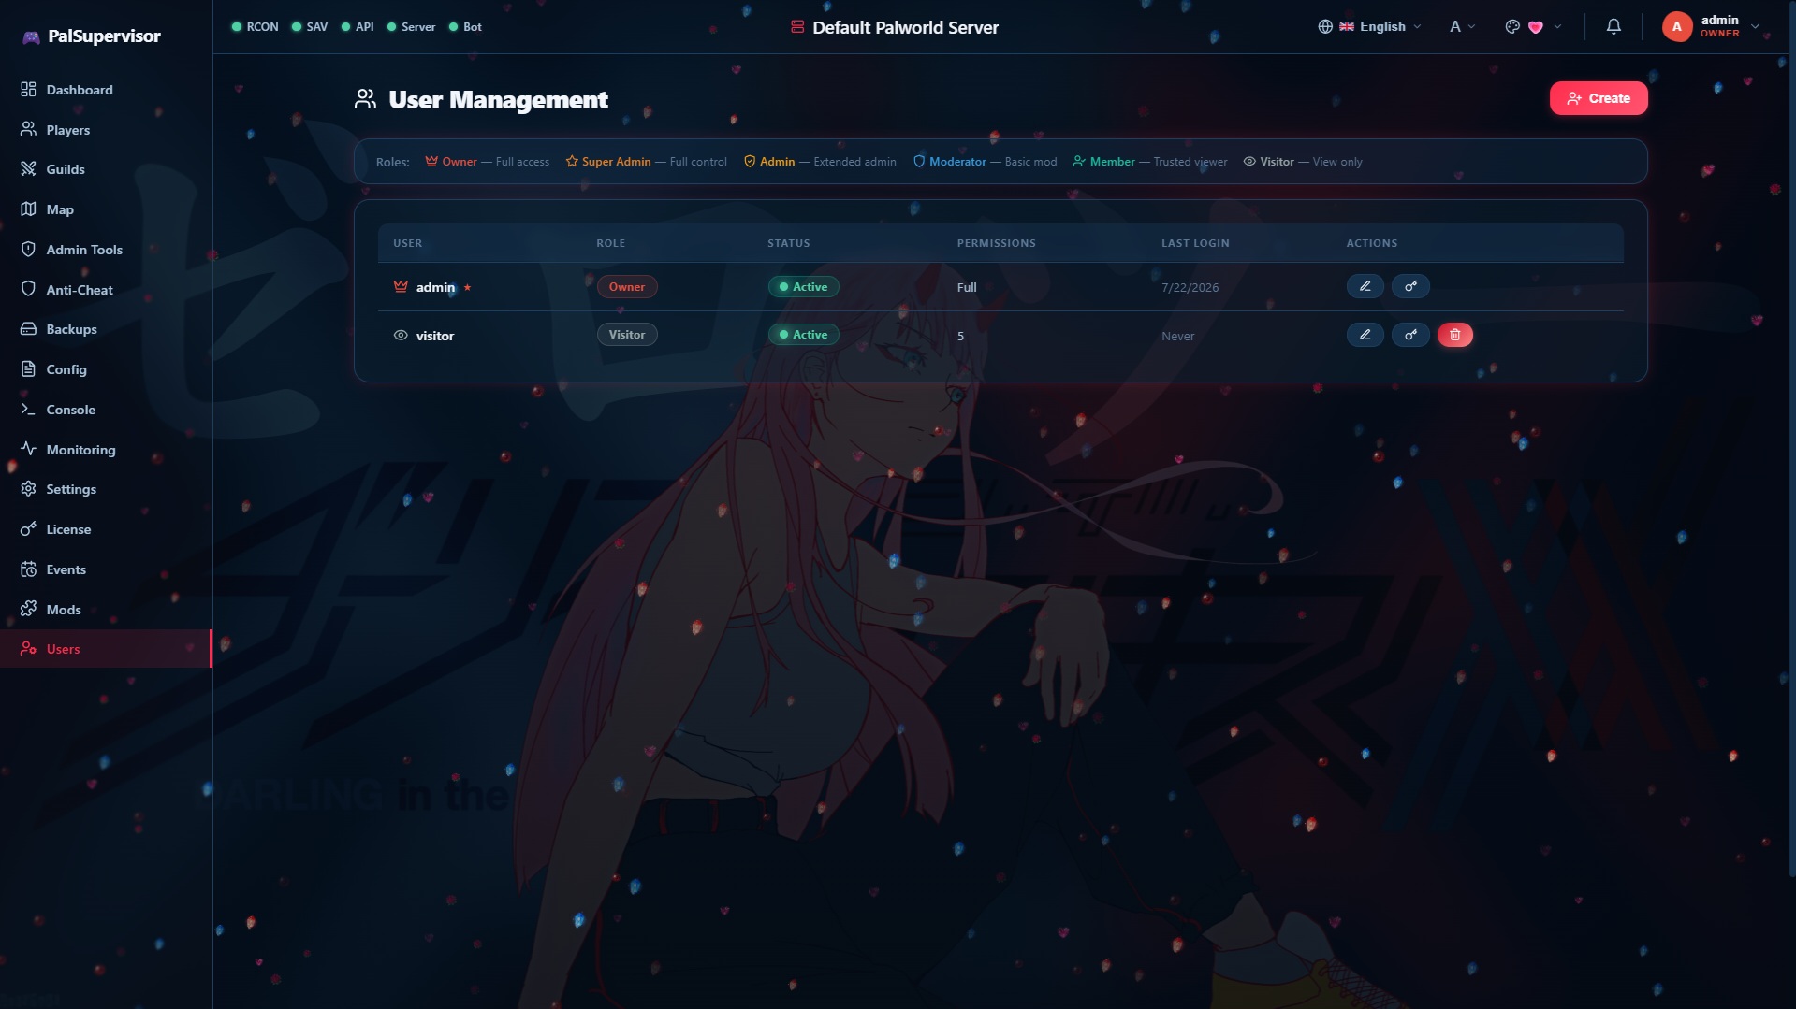Delete the visitor user
Image resolution: width=1796 pixels, height=1009 pixels.
click(1455, 335)
